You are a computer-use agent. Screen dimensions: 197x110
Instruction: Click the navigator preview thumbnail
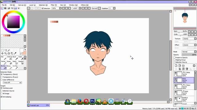185,18
